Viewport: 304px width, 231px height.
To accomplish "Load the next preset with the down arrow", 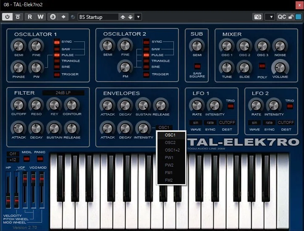I will pyautogui.click(x=130, y=17).
